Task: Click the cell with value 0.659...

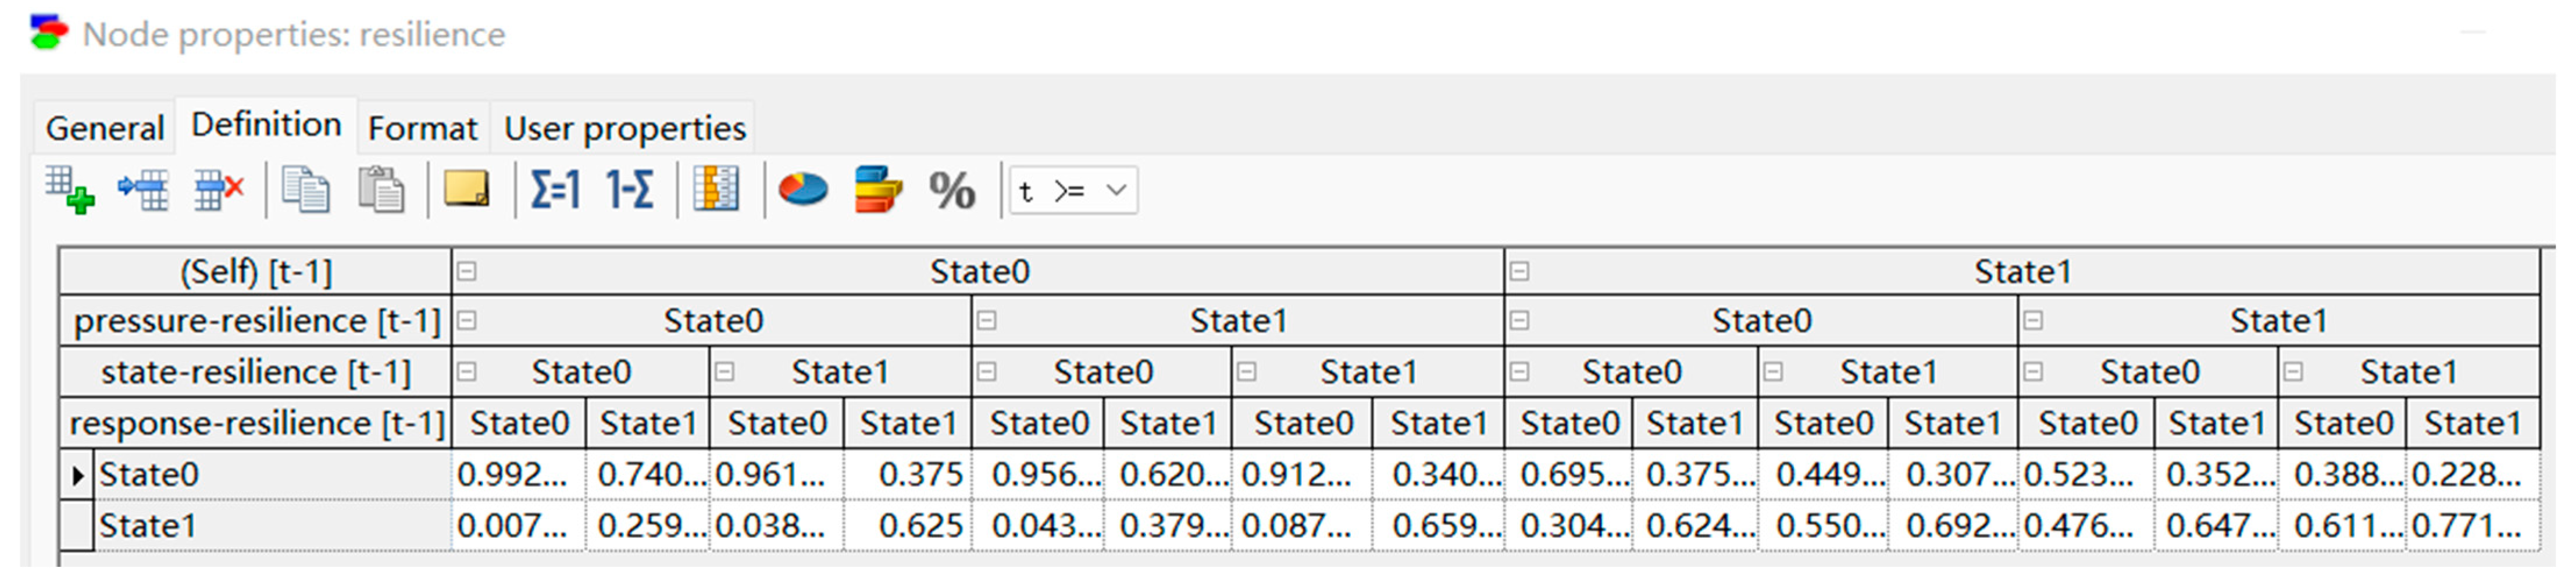Action: click(x=1438, y=525)
